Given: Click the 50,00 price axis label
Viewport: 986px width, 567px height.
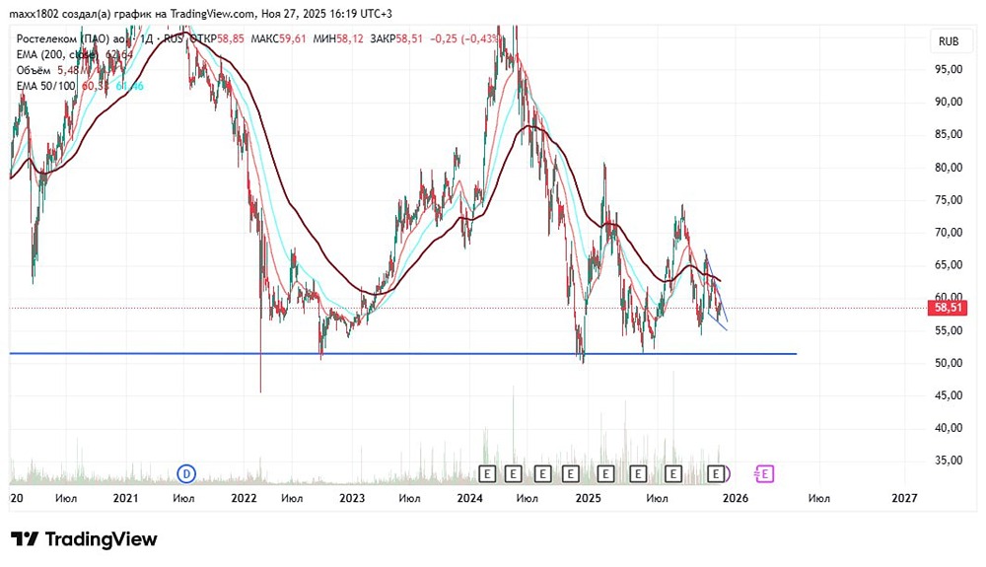Looking at the screenshot, I should pos(949,363).
